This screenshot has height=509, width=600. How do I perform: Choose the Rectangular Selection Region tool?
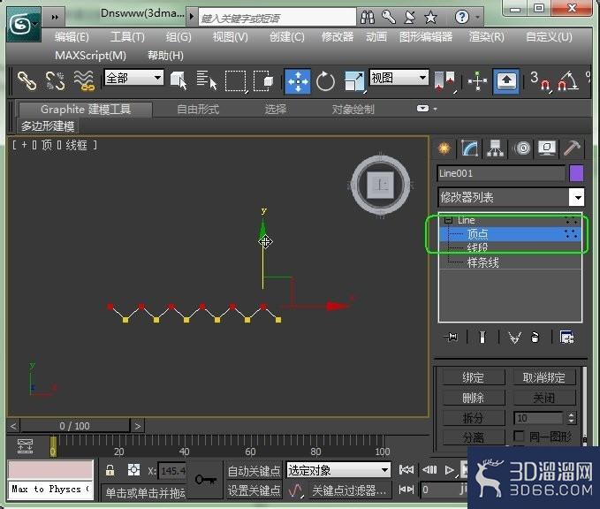pyautogui.click(x=235, y=81)
